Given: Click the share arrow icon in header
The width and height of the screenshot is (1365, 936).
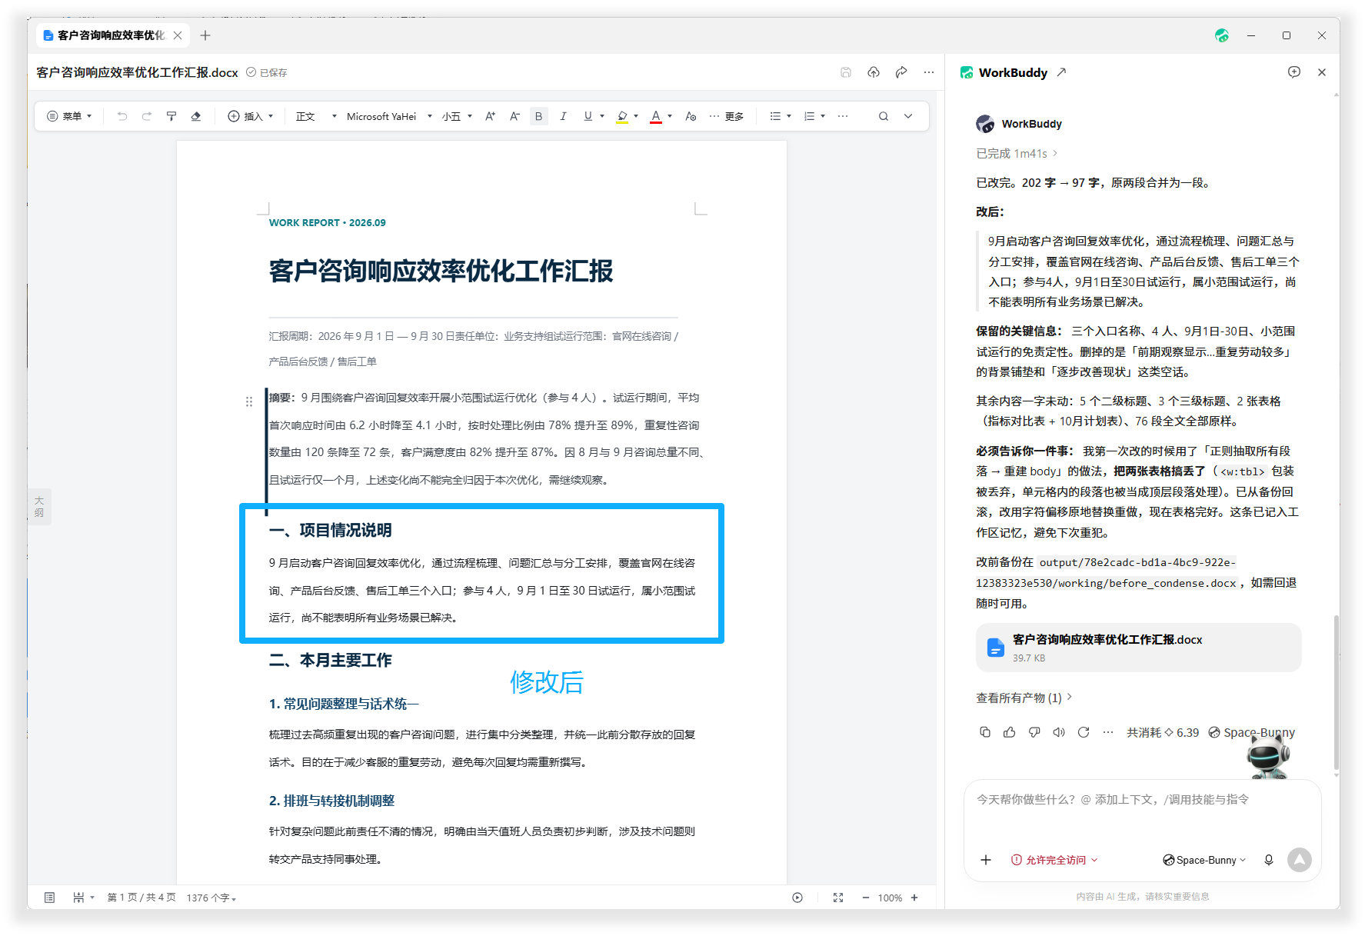Looking at the screenshot, I should 901,72.
